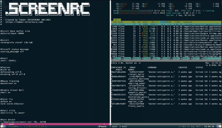Switch to screen window 2 bash

pyautogui.click(x=123, y=126)
